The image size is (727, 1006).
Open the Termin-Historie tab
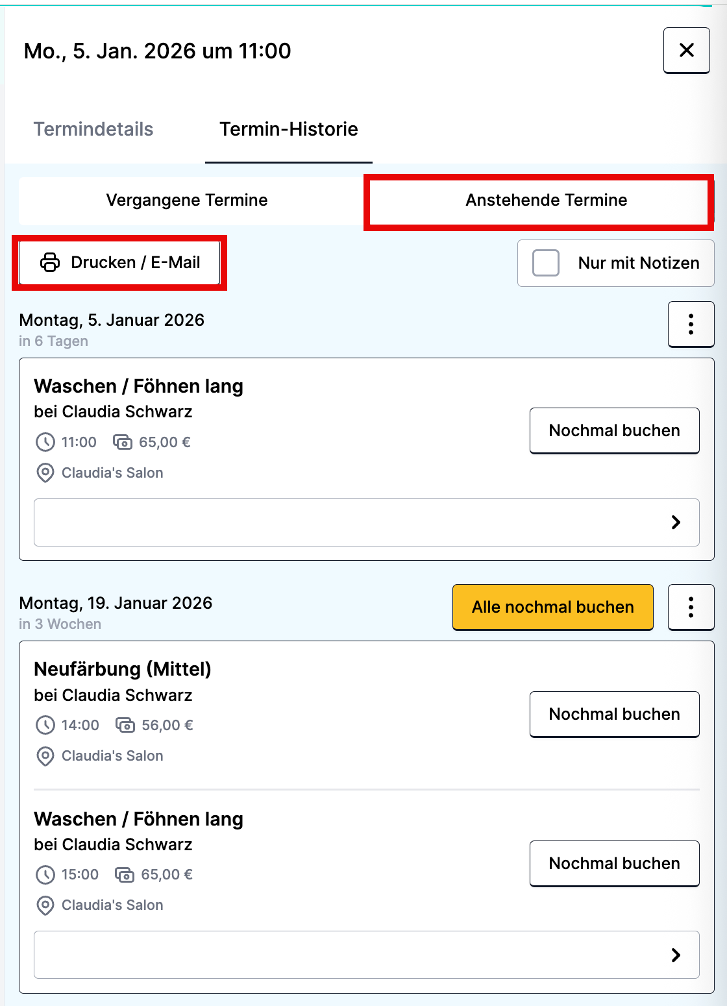[288, 129]
